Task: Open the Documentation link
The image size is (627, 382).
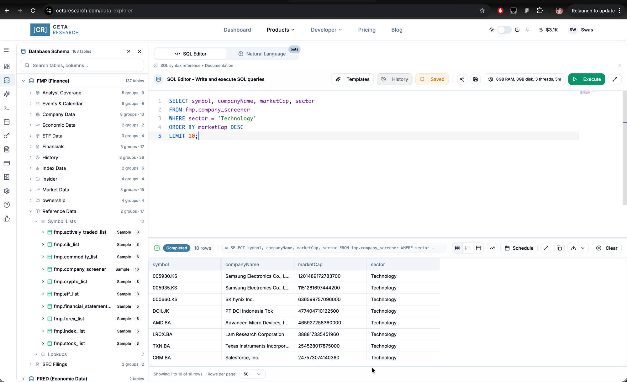Action: pyautogui.click(x=219, y=66)
